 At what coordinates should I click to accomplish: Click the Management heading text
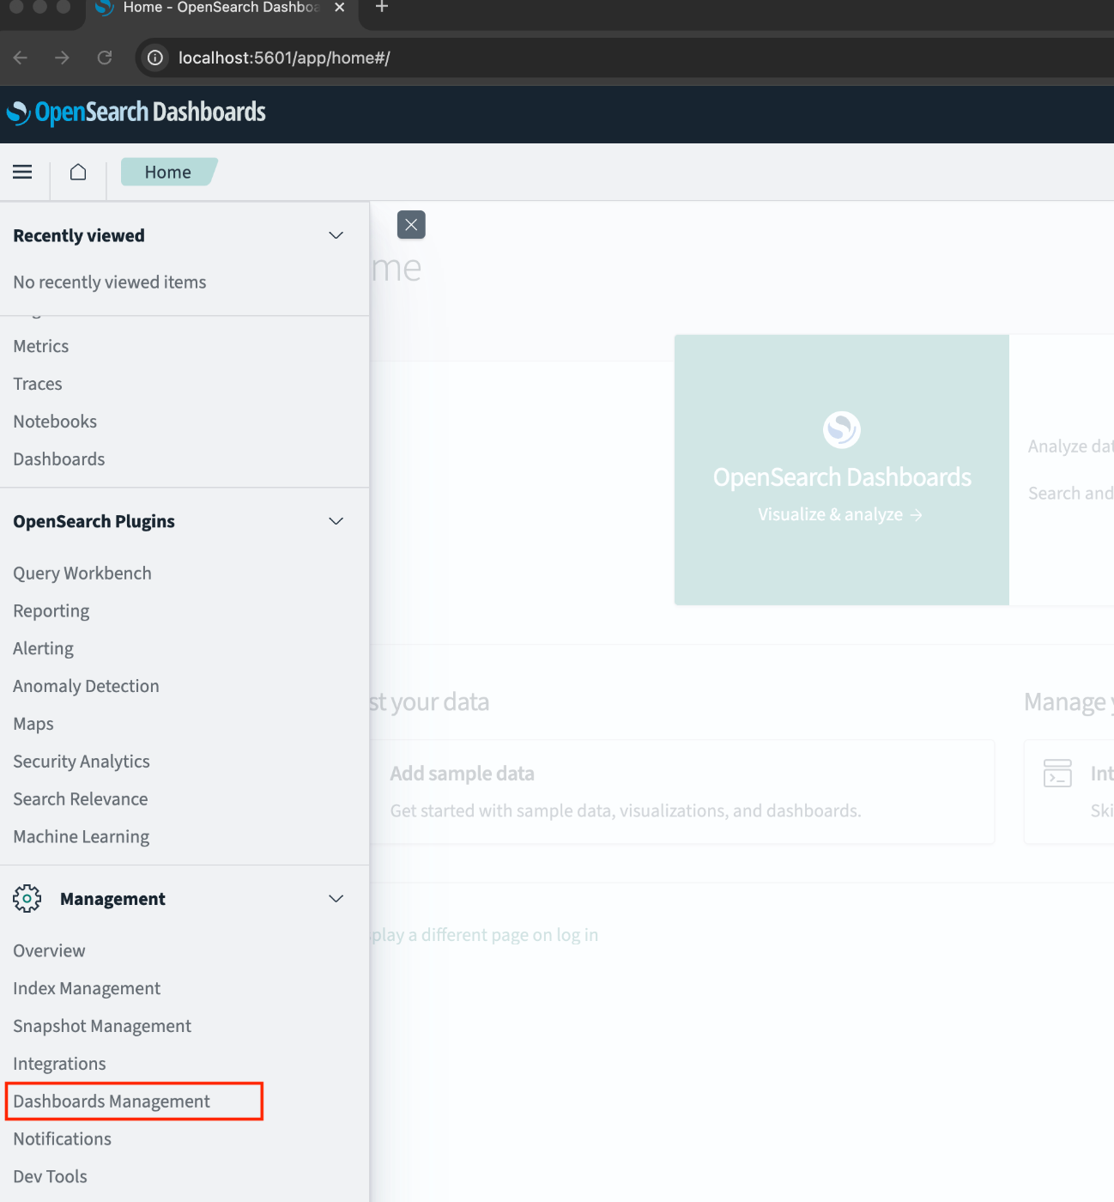[112, 899]
